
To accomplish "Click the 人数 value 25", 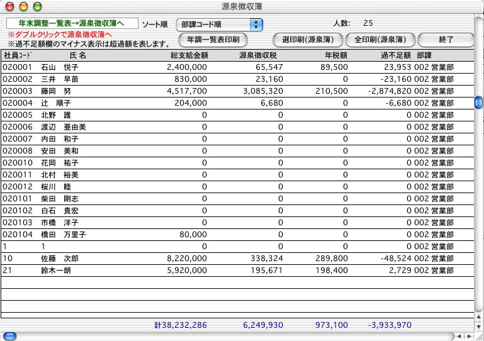I will click(x=368, y=23).
